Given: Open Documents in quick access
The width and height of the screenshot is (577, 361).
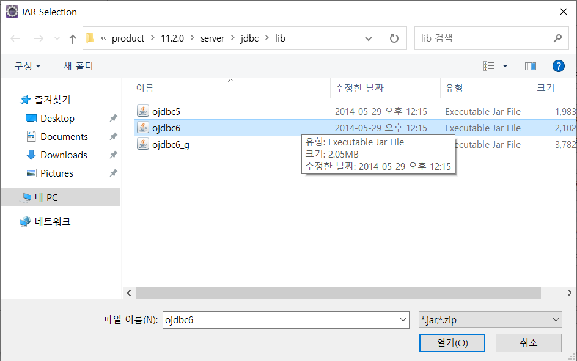Looking at the screenshot, I should coord(64,137).
